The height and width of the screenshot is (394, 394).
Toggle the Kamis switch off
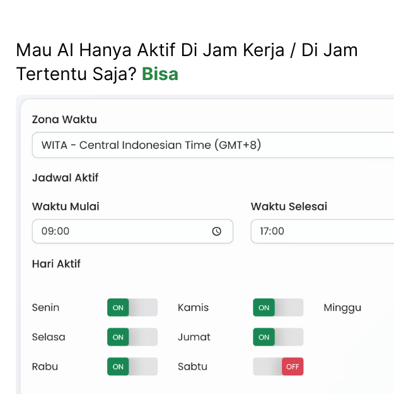click(x=278, y=308)
